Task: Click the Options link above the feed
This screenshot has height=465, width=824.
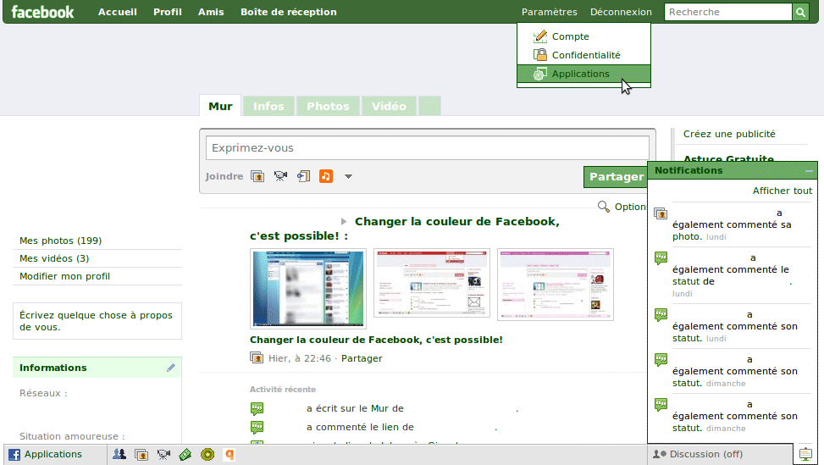Action: pyautogui.click(x=631, y=207)
